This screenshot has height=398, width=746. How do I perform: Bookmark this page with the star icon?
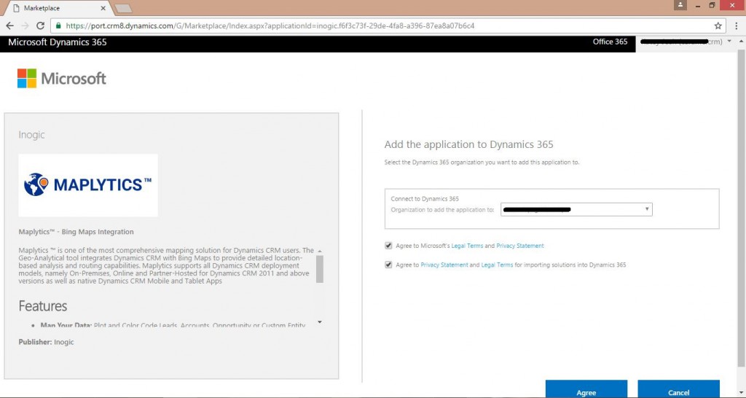(718, 26)
